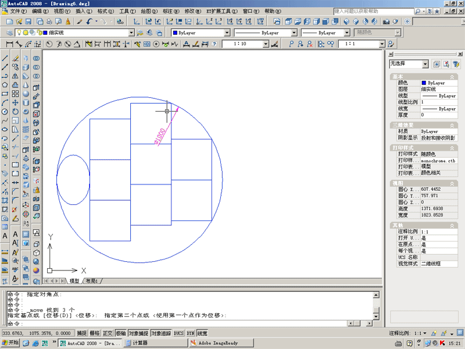Open the layer 细实线 dropdown
The image size is (465, 349).
pyautogui.click(x=131, y=33)
